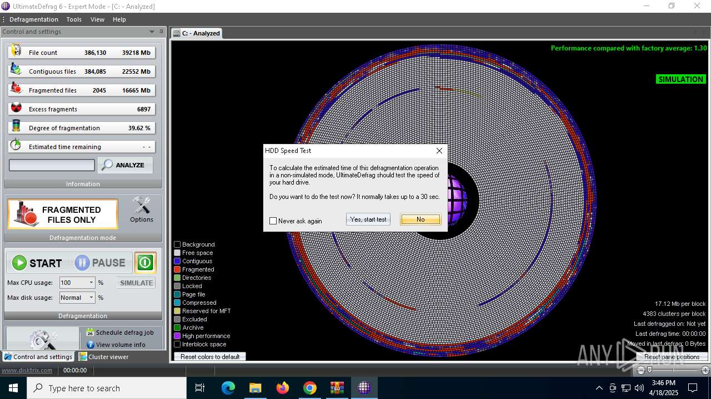Select FRAGMENTED FILES ONLY mode button
711x399 pixels.
click(63, 214)
